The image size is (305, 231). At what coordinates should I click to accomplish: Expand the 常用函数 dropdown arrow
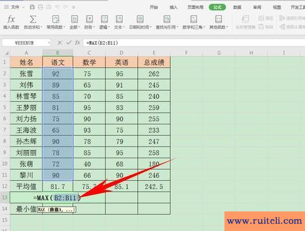(x=65, y=27)
